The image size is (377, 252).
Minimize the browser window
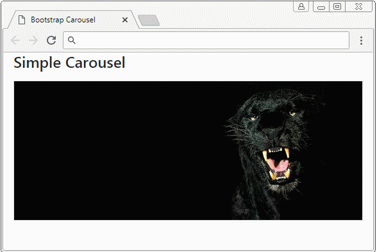(321, 6)
